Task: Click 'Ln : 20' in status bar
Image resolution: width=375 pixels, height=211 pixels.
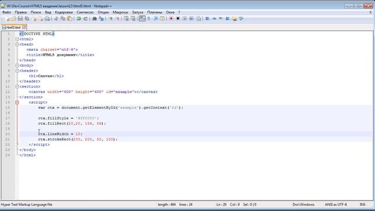Action: click(x=221, y=205)
